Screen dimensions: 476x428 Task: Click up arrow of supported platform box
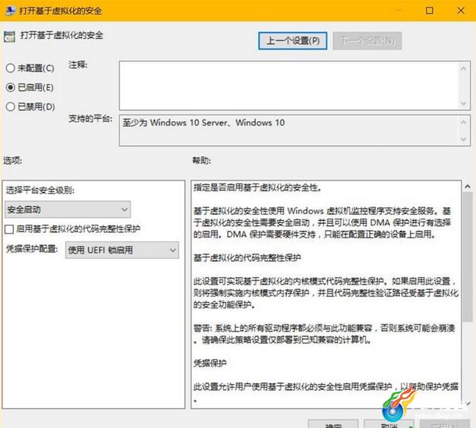(x=464, y=122)
